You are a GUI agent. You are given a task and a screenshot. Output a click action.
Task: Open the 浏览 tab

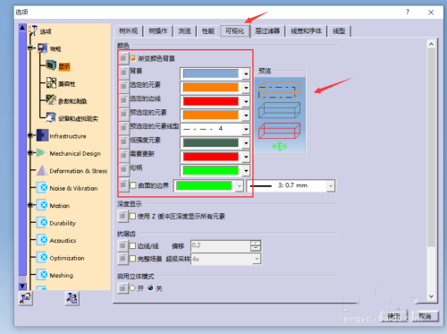(184, 31)
